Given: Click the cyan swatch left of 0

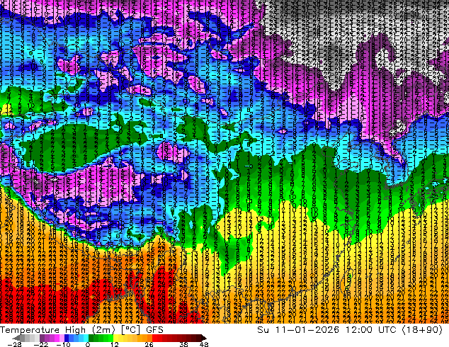Looking at the screenshot, I should pyautogui.click(x=86, y=338).
